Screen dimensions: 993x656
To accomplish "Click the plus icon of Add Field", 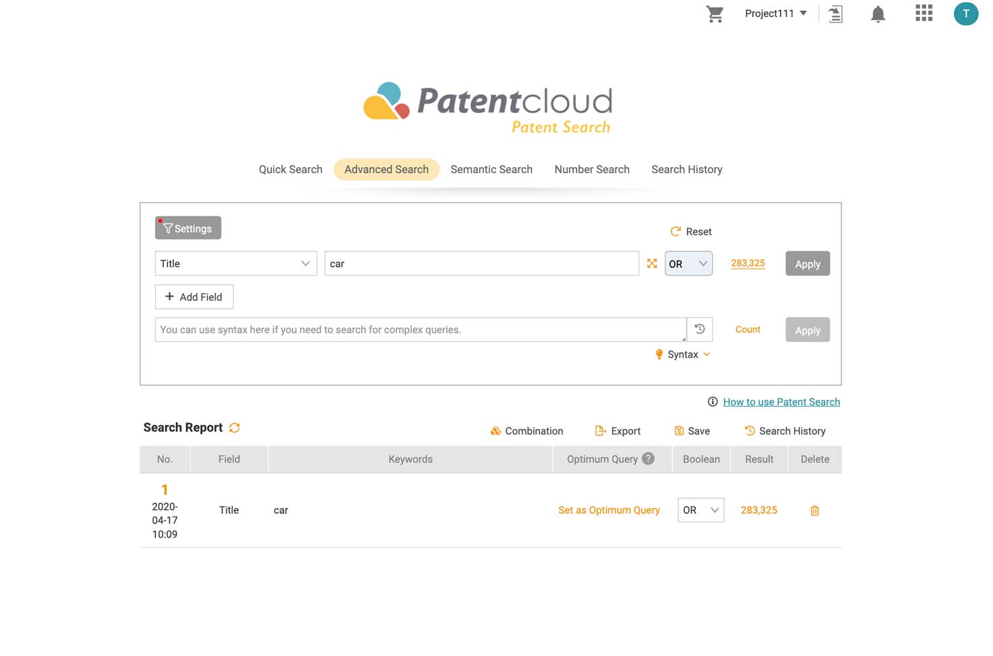I will pos(170,296).
